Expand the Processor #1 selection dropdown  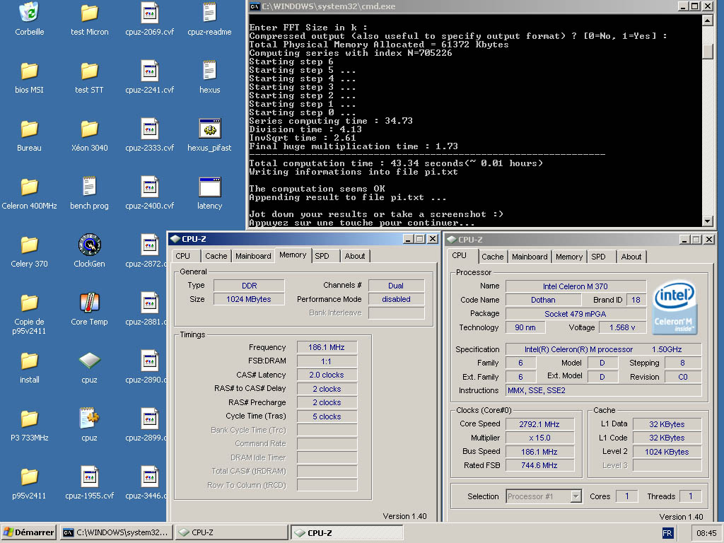click(x=576, y=496)
